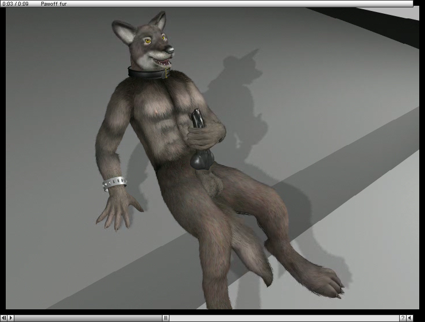Click the 0:03 / 0:09 time display
425x322 pixels.
click(16, 4)
